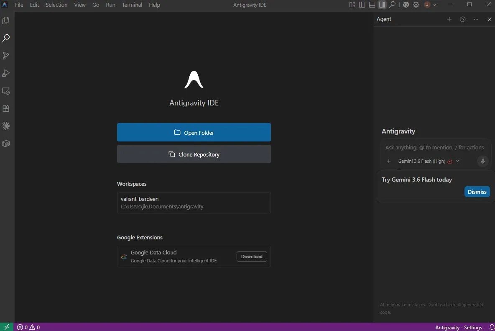Open the settings gear in title bar

416,5
